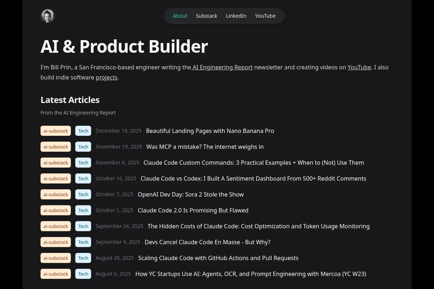The image size is (434, 289).
Task: Follow the YouTube link in intro paragraph
Action: (x=359, y=67)
